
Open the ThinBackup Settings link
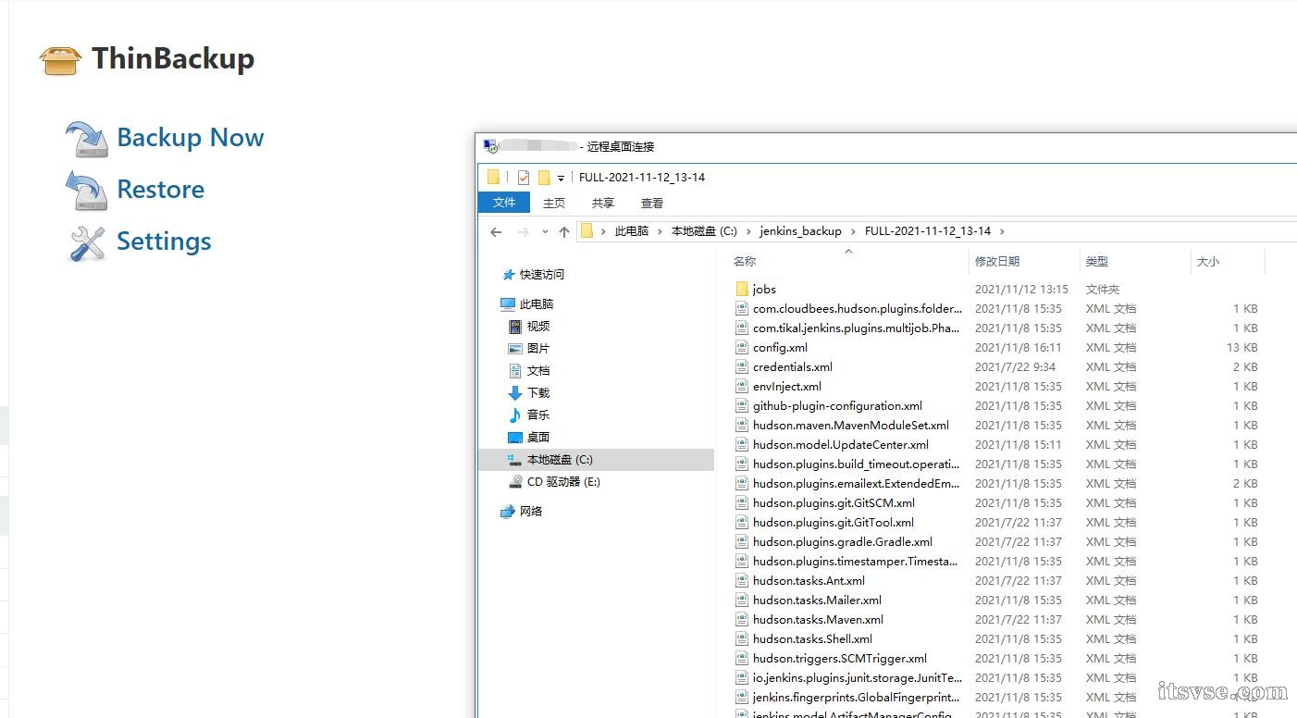pos(164,241)
